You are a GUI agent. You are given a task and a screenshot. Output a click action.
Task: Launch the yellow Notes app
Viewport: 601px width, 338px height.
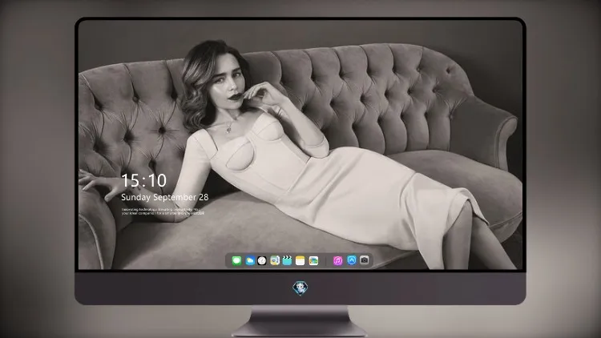tap(300, 260)
